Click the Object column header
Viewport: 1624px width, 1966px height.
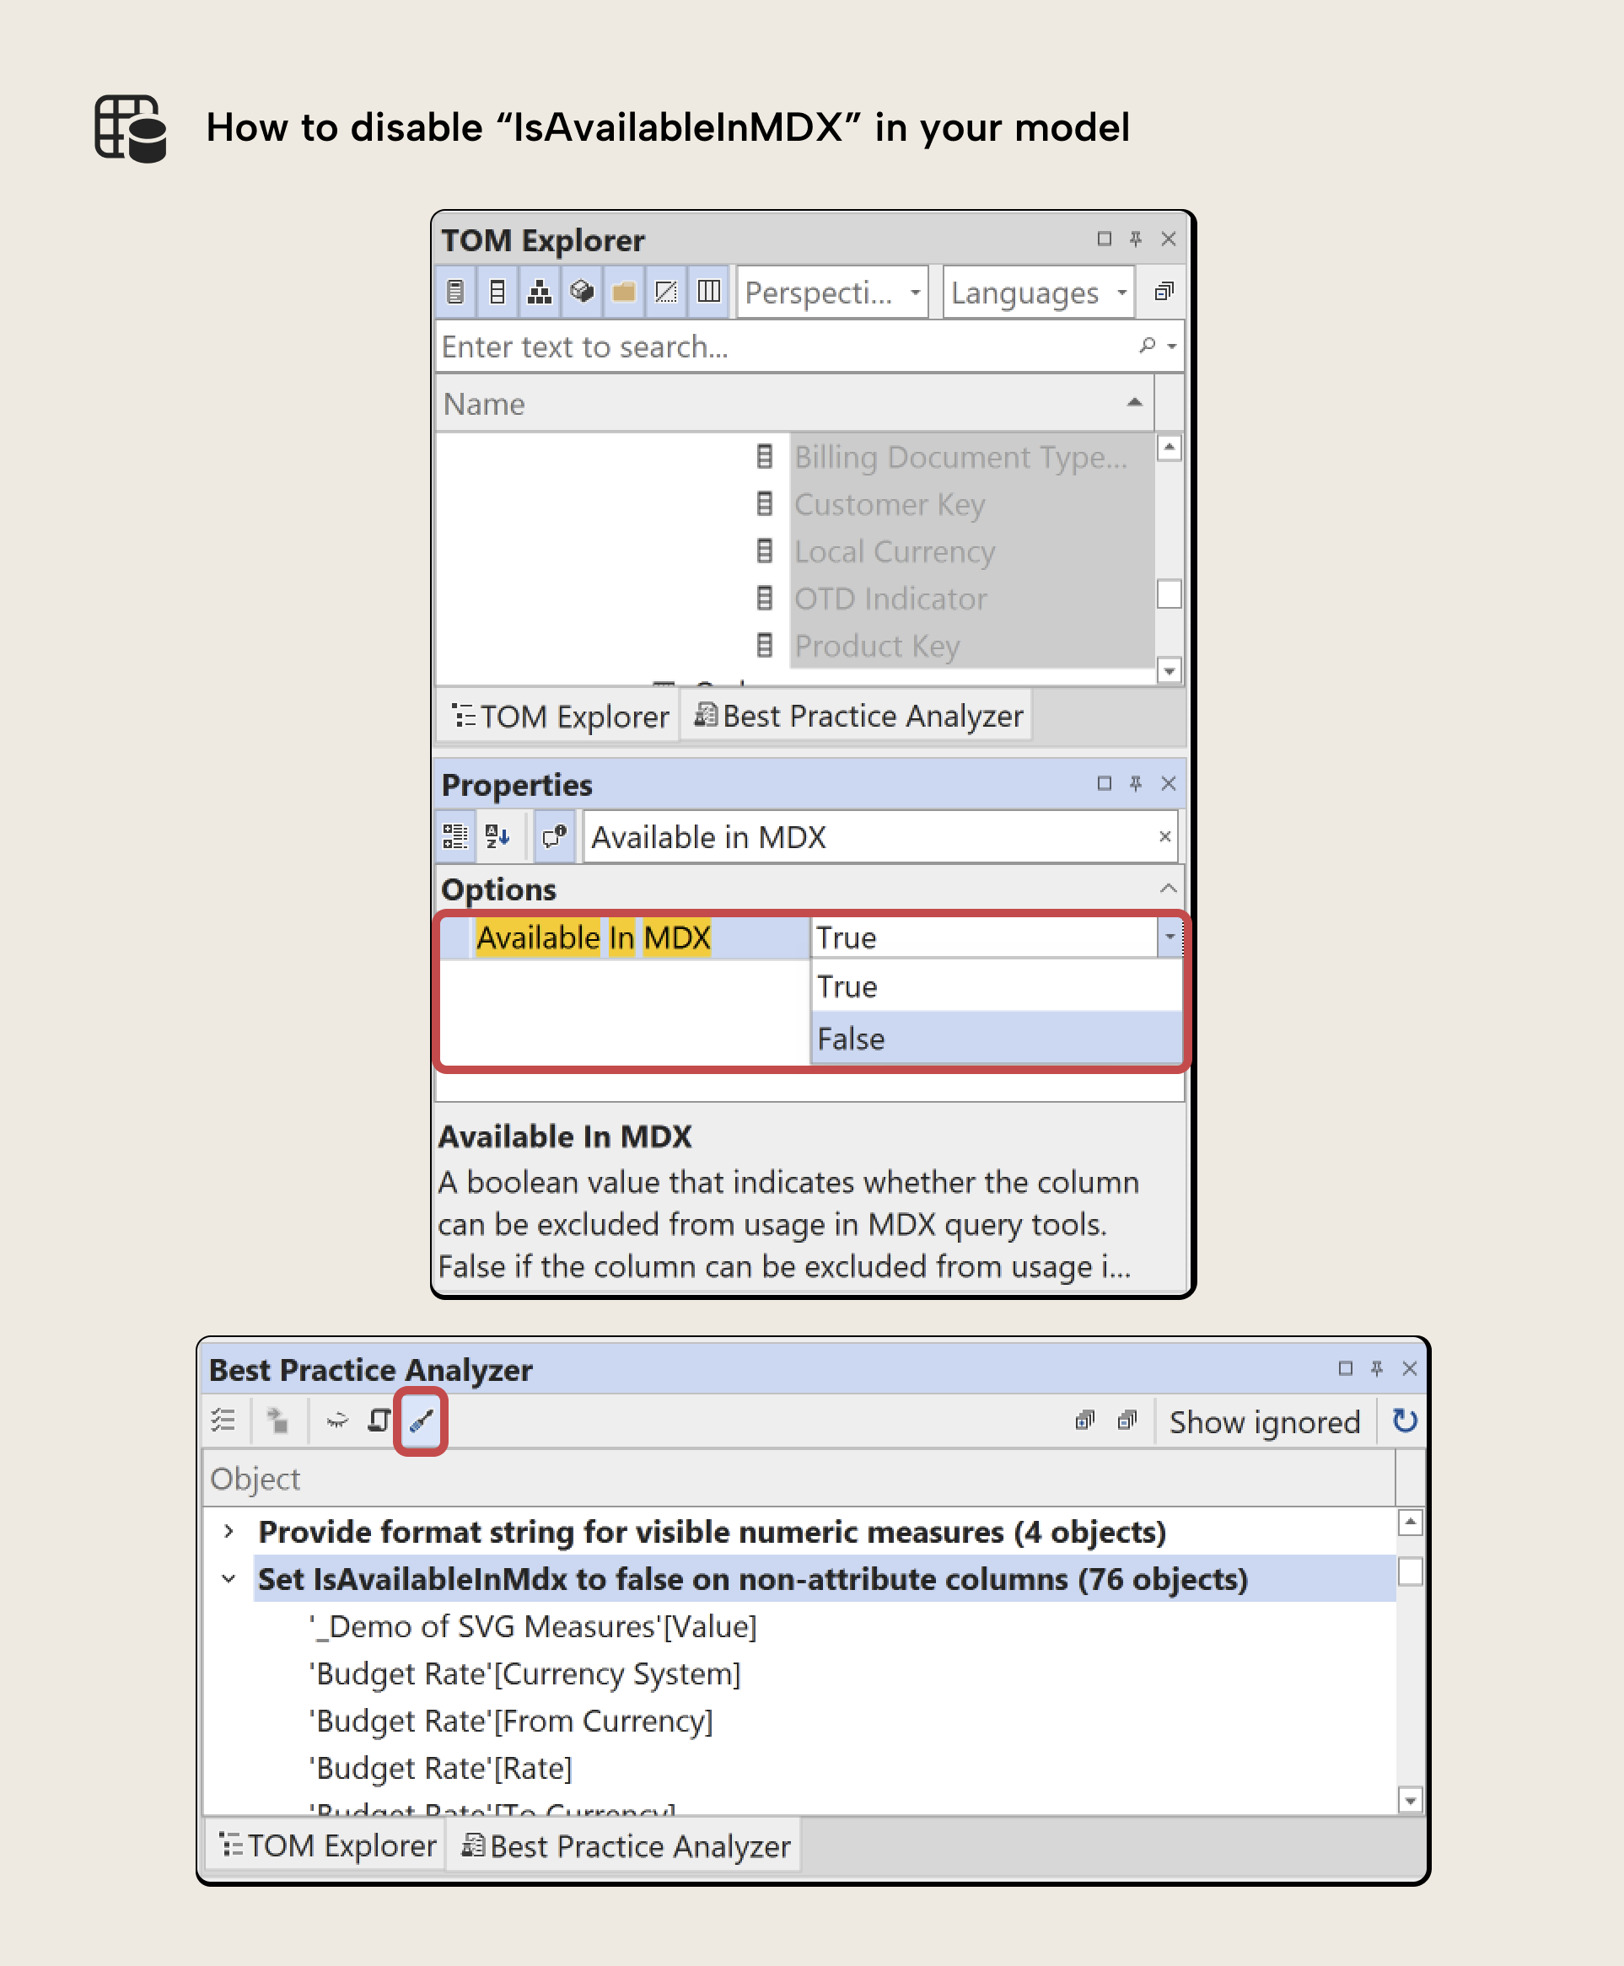[798, 1479]
